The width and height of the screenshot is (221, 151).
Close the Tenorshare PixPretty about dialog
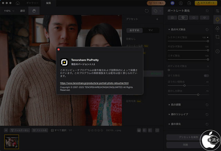(59, 50)
